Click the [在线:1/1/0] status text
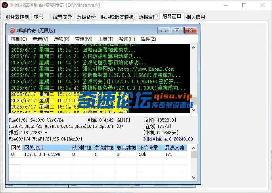 pos(157,126)
